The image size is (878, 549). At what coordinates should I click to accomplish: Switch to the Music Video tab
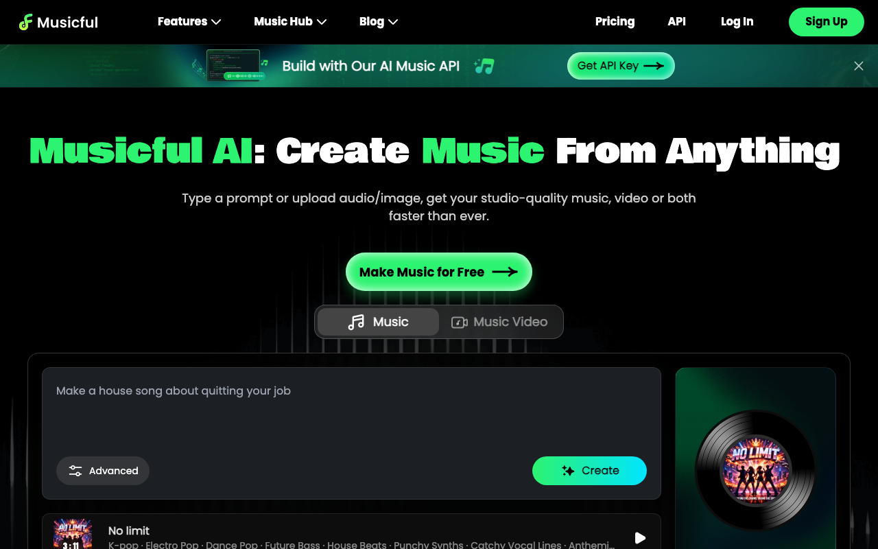pyautogui.click(x=499, y=322)
